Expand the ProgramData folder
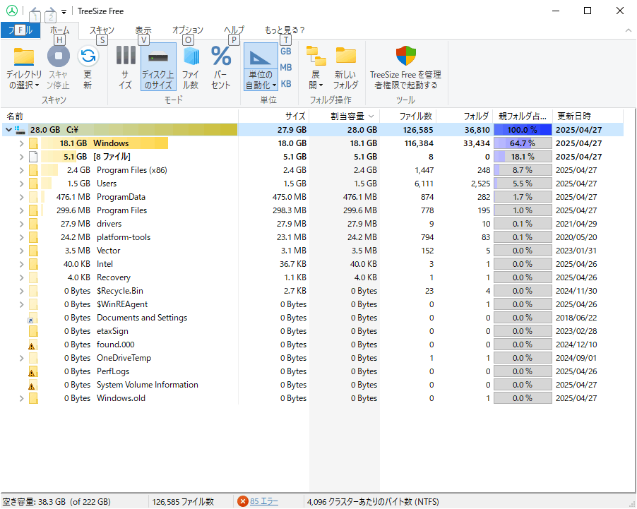The image size is (637, 509). [21, 197]
